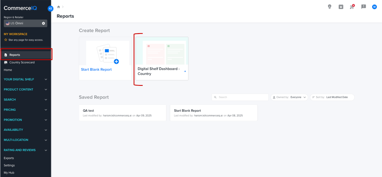Click the Reports page title
The height and width of the screenshot is (177, 382).
(x=65, y=16)
